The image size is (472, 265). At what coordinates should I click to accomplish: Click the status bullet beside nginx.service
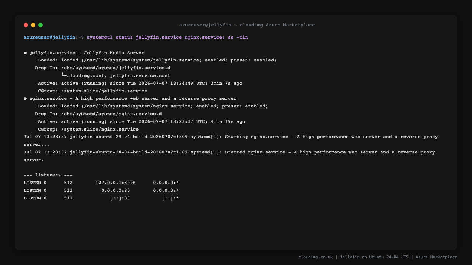(25, 98)
